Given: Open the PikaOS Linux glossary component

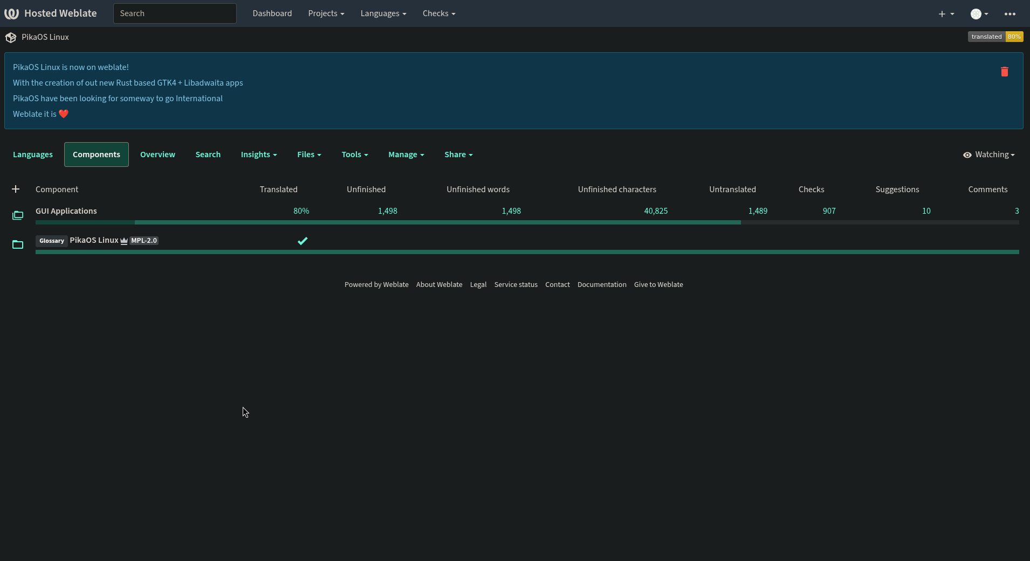Looking at the screenshot, I should click(x=94, y=240).
